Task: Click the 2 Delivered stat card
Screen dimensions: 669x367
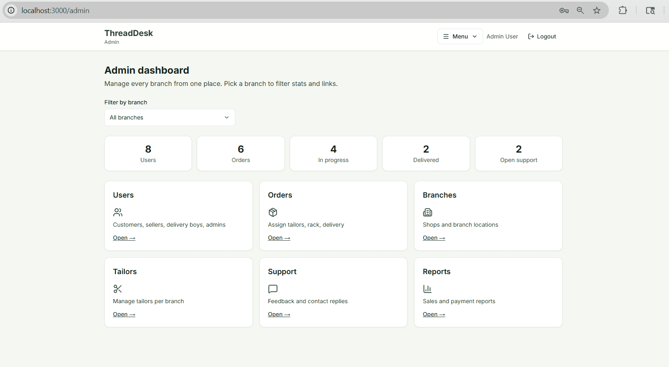Action: pos(426,153)
